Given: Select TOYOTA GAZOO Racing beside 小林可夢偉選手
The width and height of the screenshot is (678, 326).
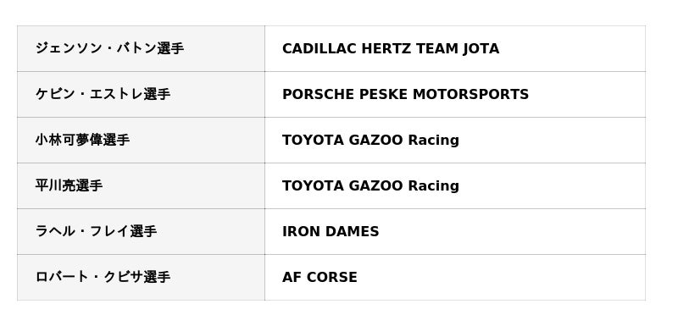Looking at the screenshot, I should click(370, 140).
